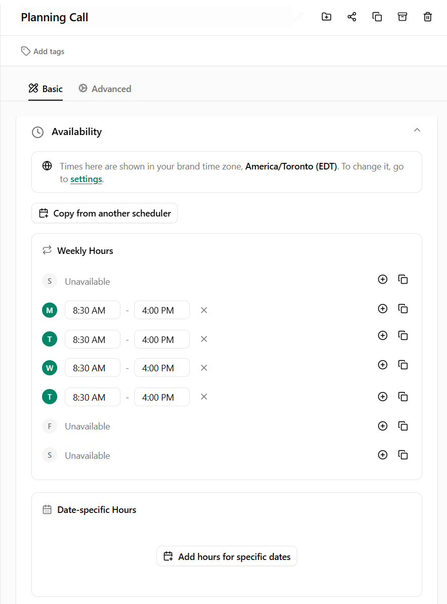This screenshot has height=604, width=447.
Task: Add hours to Sunday row with plus icon
Action: (x=383, y=279)
